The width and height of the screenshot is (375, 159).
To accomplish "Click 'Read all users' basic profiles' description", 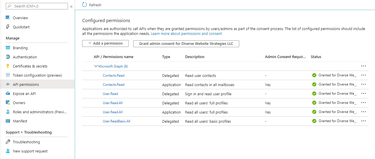I will coord(208,121).
